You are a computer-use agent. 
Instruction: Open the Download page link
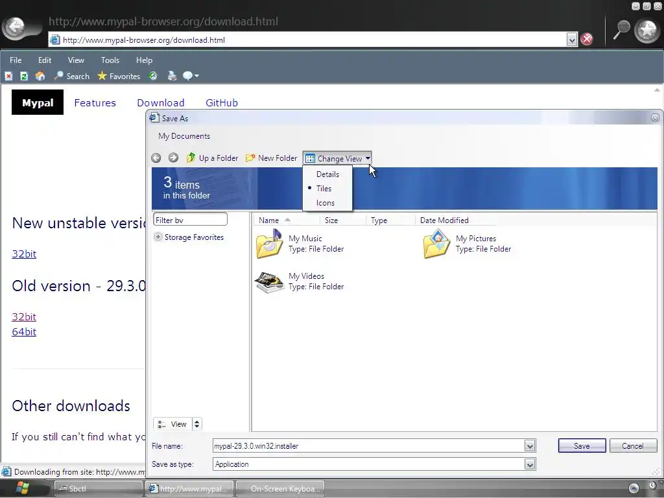point(161,103)
